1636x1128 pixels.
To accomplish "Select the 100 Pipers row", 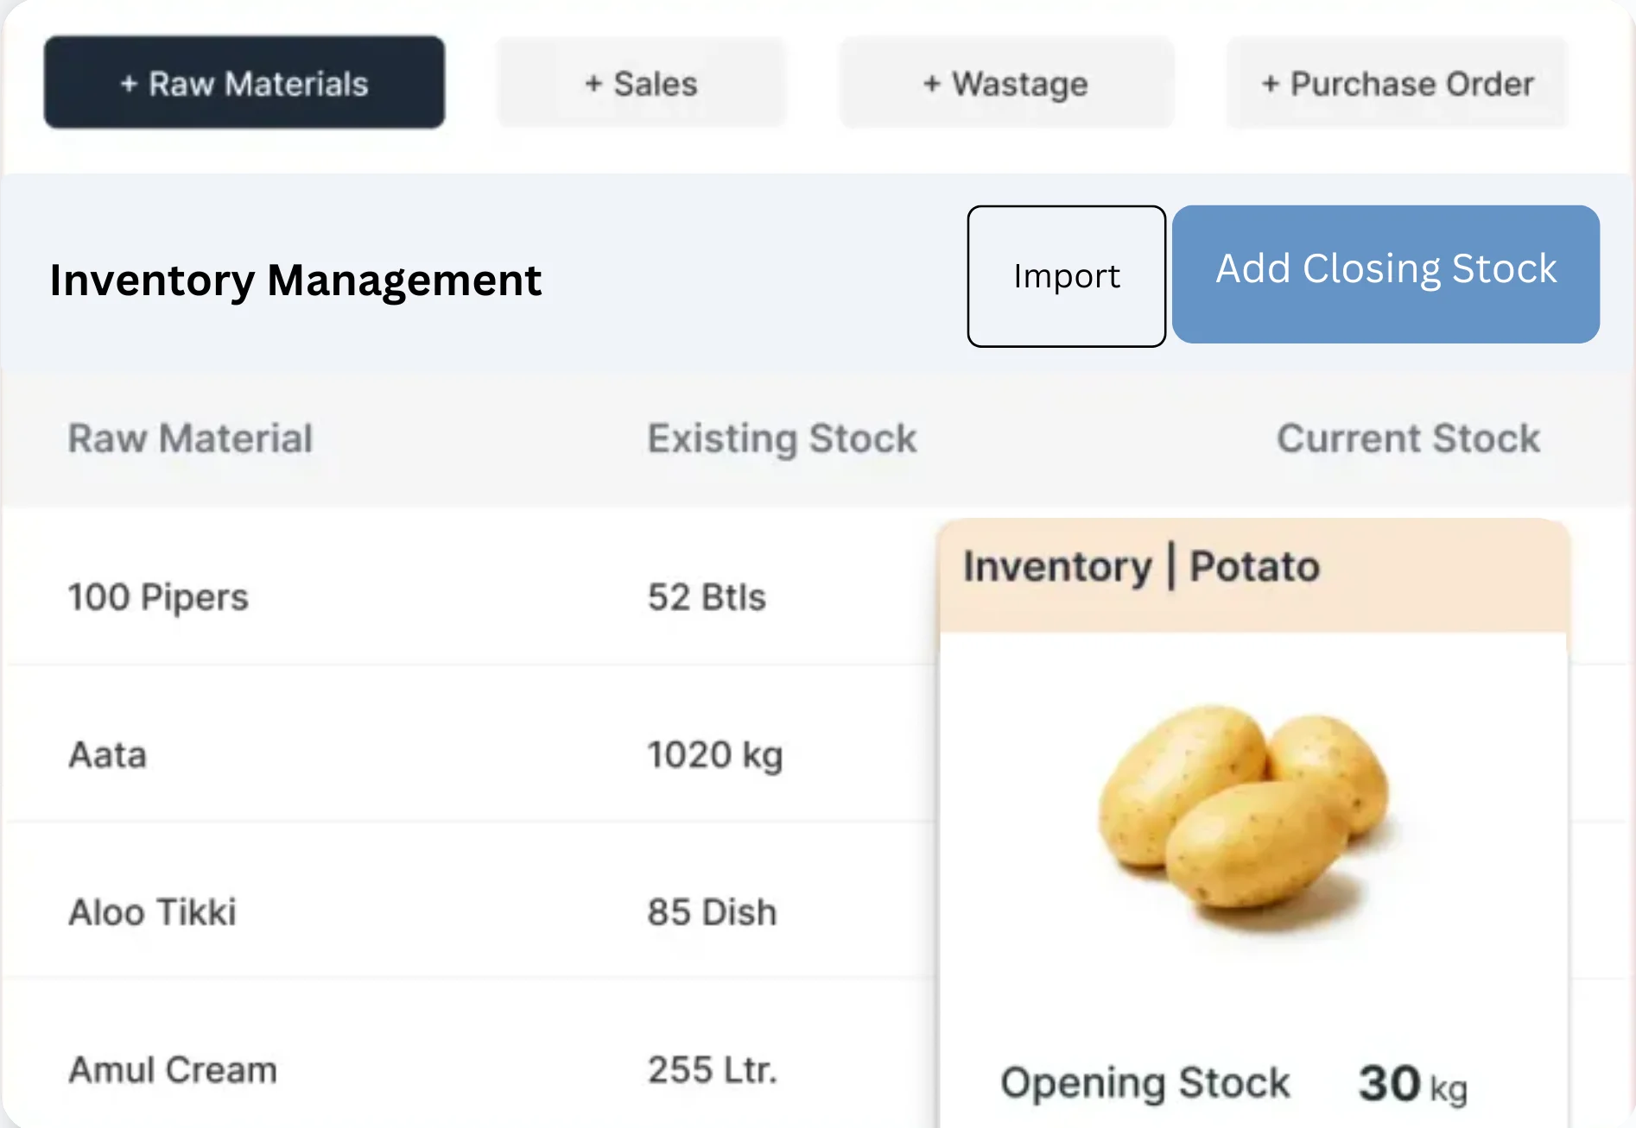I will pyautogui.click(x=158, y=597).
